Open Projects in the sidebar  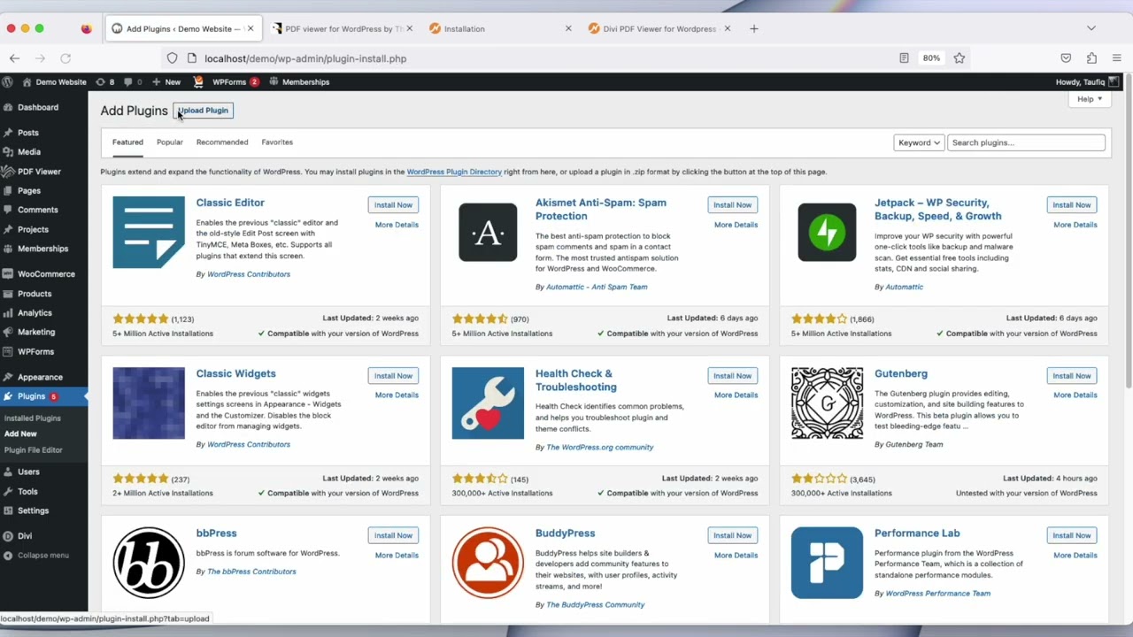click(33, 230)
